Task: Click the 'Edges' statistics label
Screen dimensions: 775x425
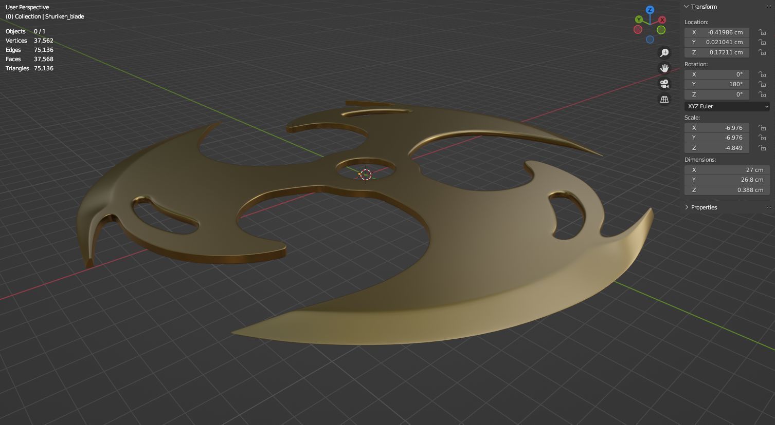Action: [13, 50]
